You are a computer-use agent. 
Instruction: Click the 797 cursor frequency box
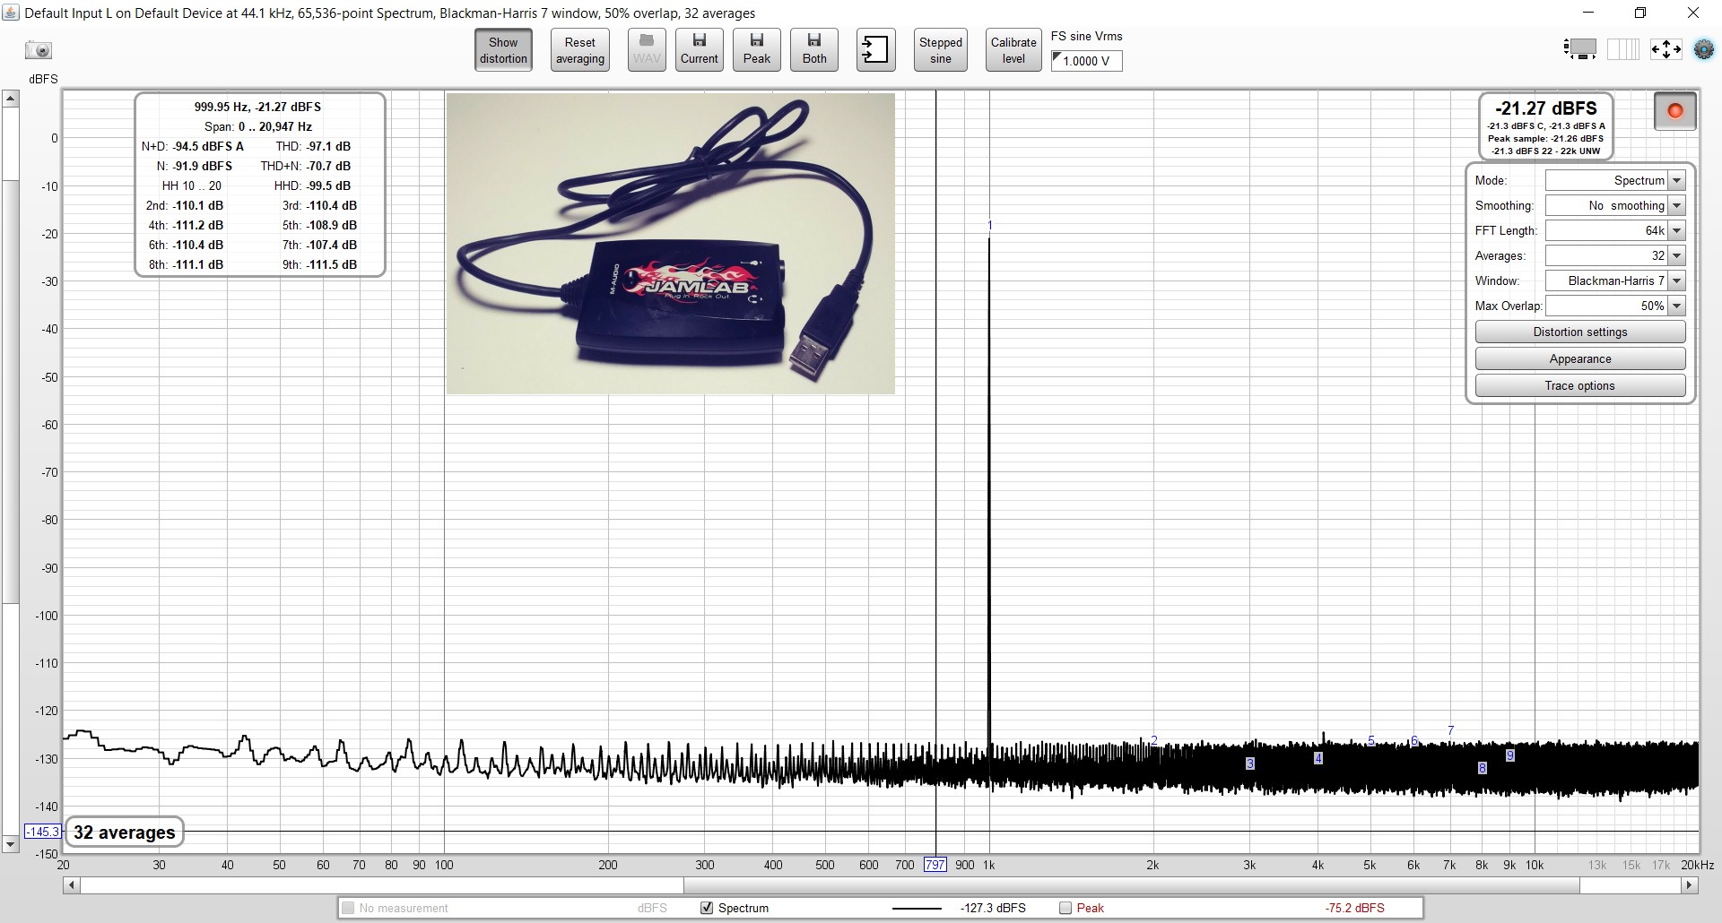(x=935, y=865)
